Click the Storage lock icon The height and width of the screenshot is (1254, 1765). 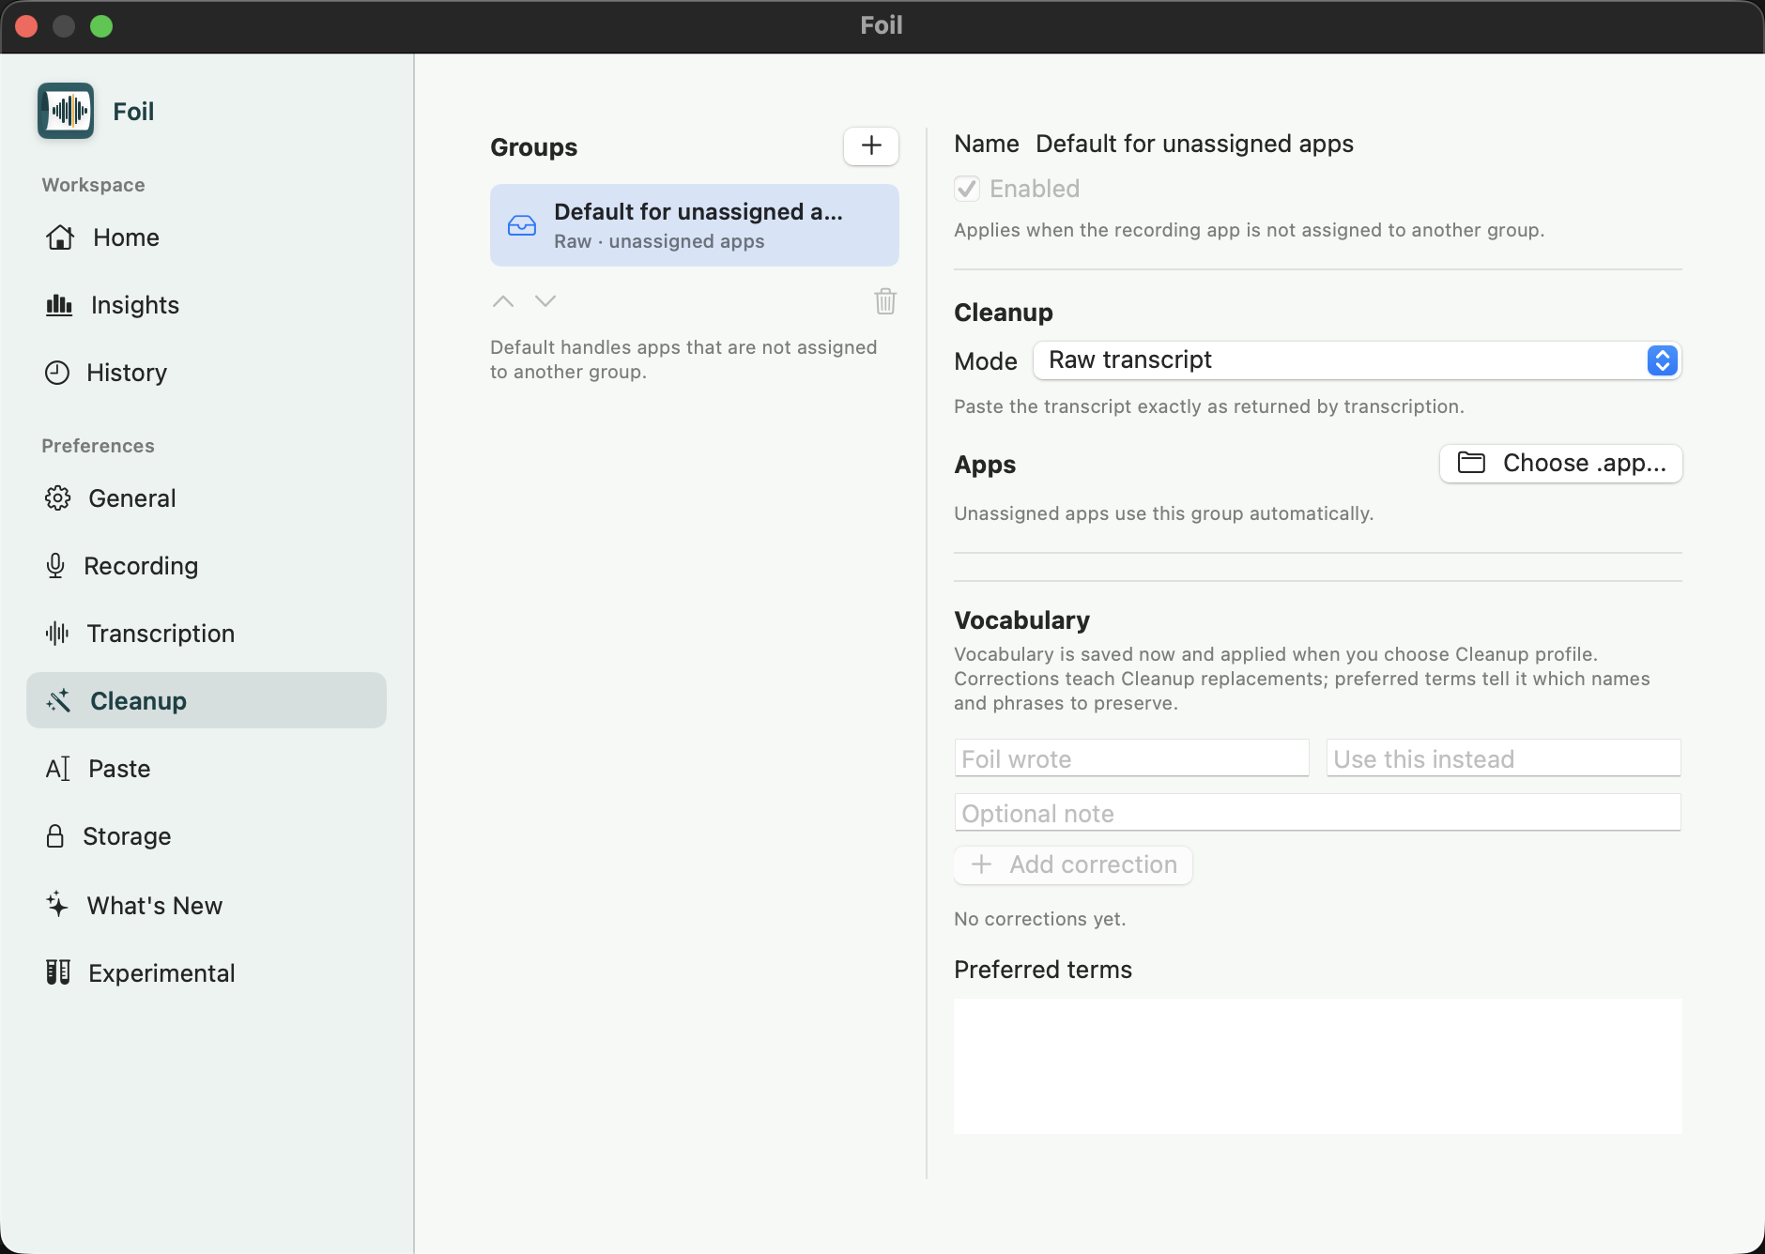point(55,836)
